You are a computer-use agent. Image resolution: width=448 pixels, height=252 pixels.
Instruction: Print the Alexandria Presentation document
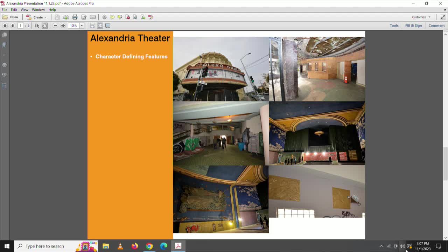pyautogui.click(x=75, y=17)
